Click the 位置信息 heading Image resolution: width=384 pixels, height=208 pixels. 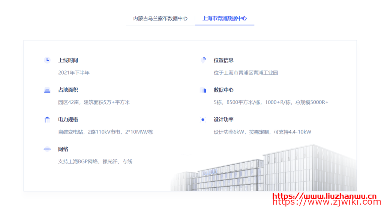[223, 60]
